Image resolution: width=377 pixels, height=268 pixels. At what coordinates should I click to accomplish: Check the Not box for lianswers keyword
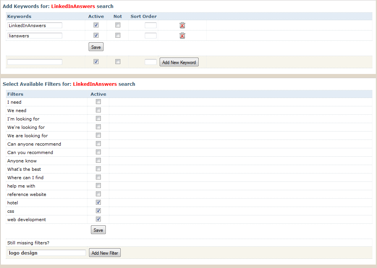[x=118, y=35]
